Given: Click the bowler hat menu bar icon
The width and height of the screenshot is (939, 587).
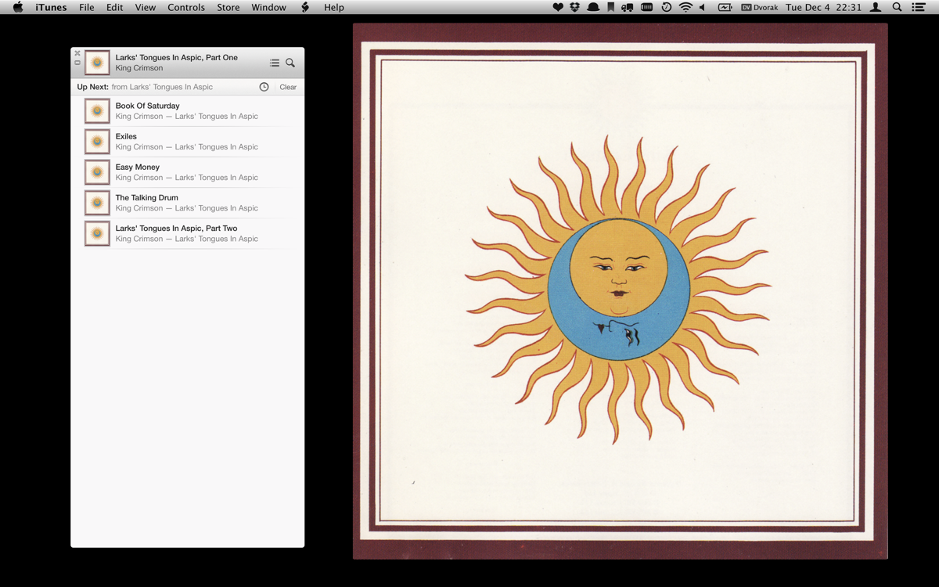Looking at the screenshot, I should pyautogui.click(x=593, y=7).
